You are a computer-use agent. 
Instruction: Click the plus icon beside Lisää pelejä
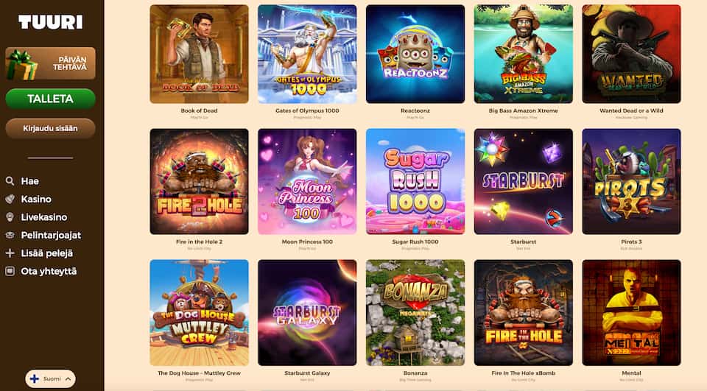point(10,253)
